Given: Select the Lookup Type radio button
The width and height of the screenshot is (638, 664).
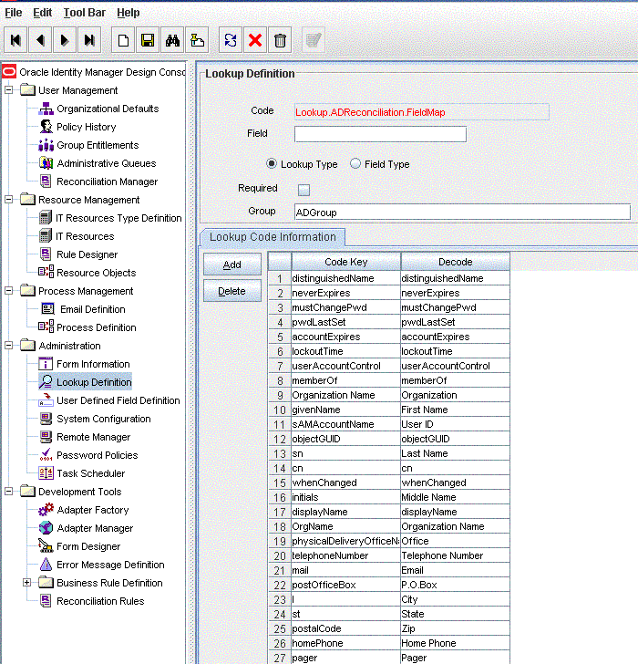Looking at the screenshot, I should tap(272, 164).
